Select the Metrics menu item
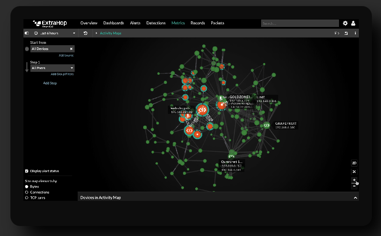The image size is (381, 236). [178, 23]
